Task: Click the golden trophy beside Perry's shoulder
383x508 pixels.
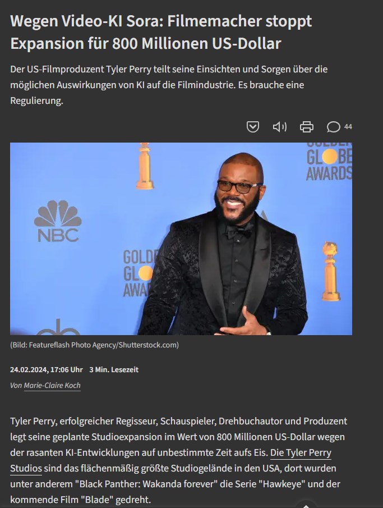Action: tap(330, 271)
